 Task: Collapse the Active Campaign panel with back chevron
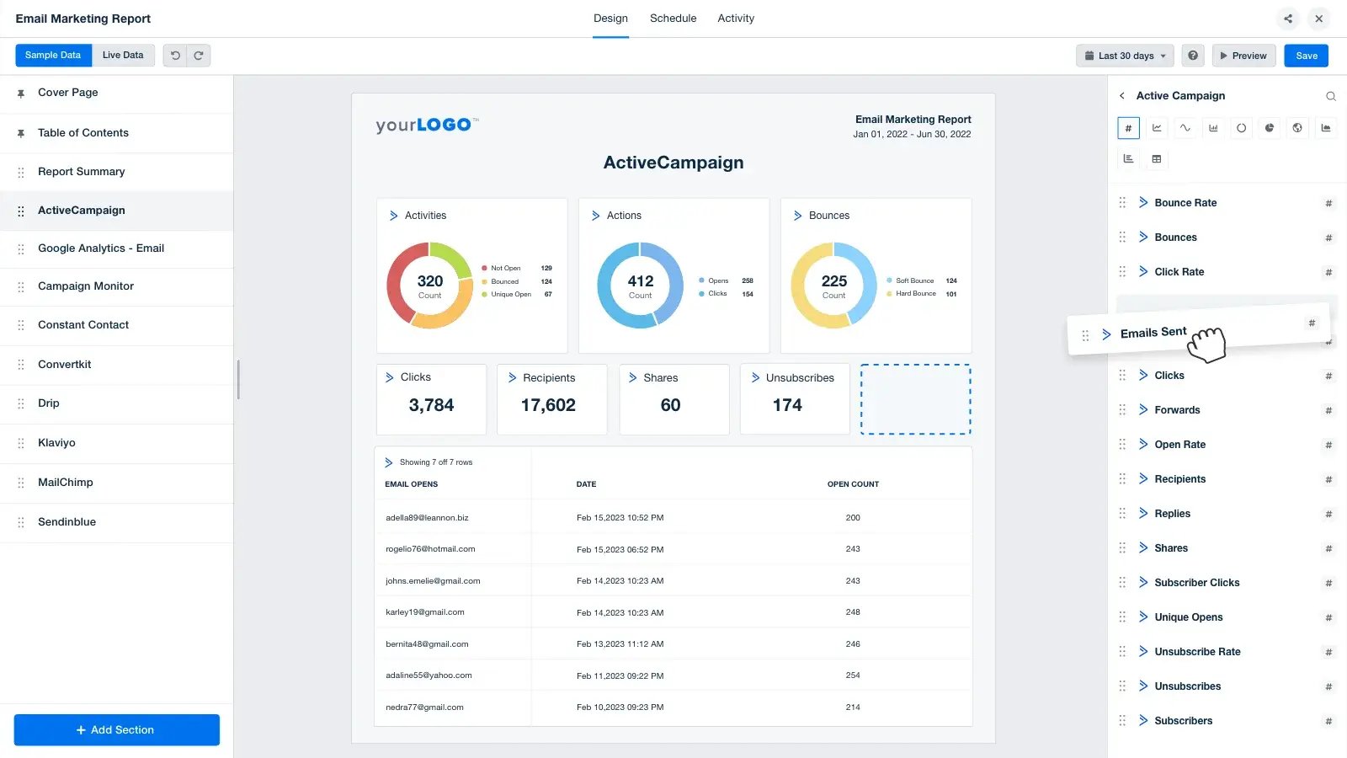coord(1123,96)
